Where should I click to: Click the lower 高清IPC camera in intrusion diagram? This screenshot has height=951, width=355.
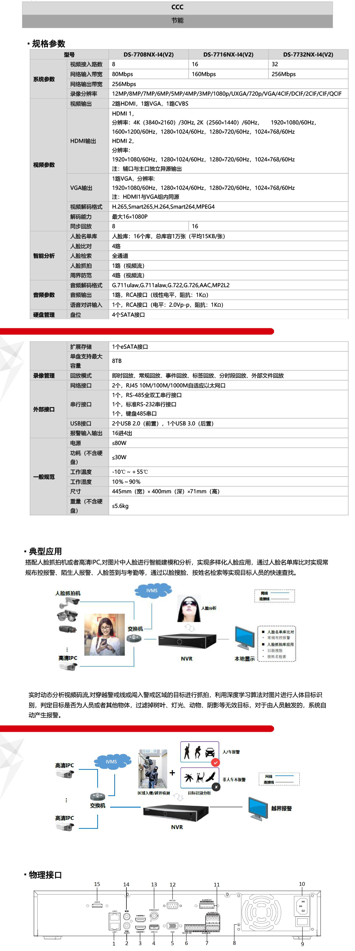65,827
